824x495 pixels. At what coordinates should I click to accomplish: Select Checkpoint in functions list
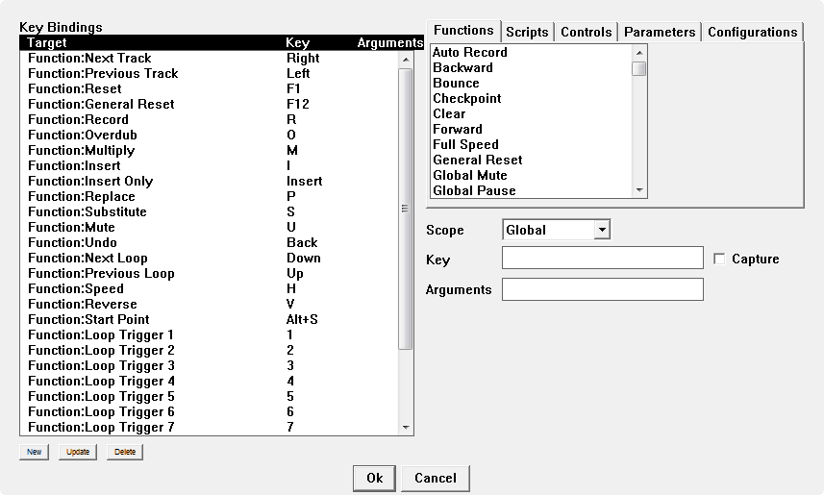(532, 98)
